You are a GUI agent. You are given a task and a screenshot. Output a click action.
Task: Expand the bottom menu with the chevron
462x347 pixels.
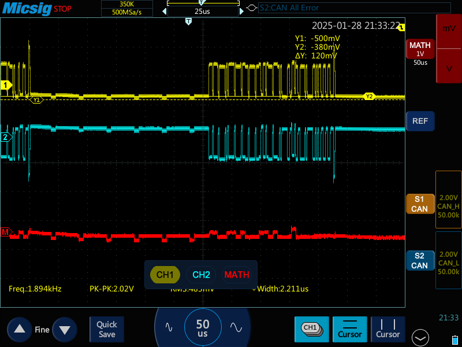click(420, 338)
